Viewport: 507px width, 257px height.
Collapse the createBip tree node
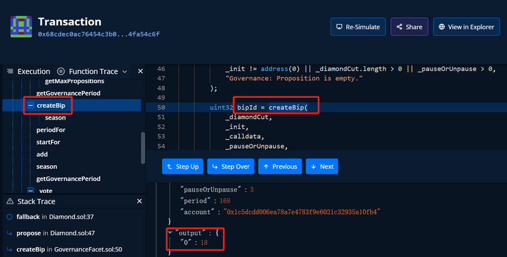click(31, 106)
